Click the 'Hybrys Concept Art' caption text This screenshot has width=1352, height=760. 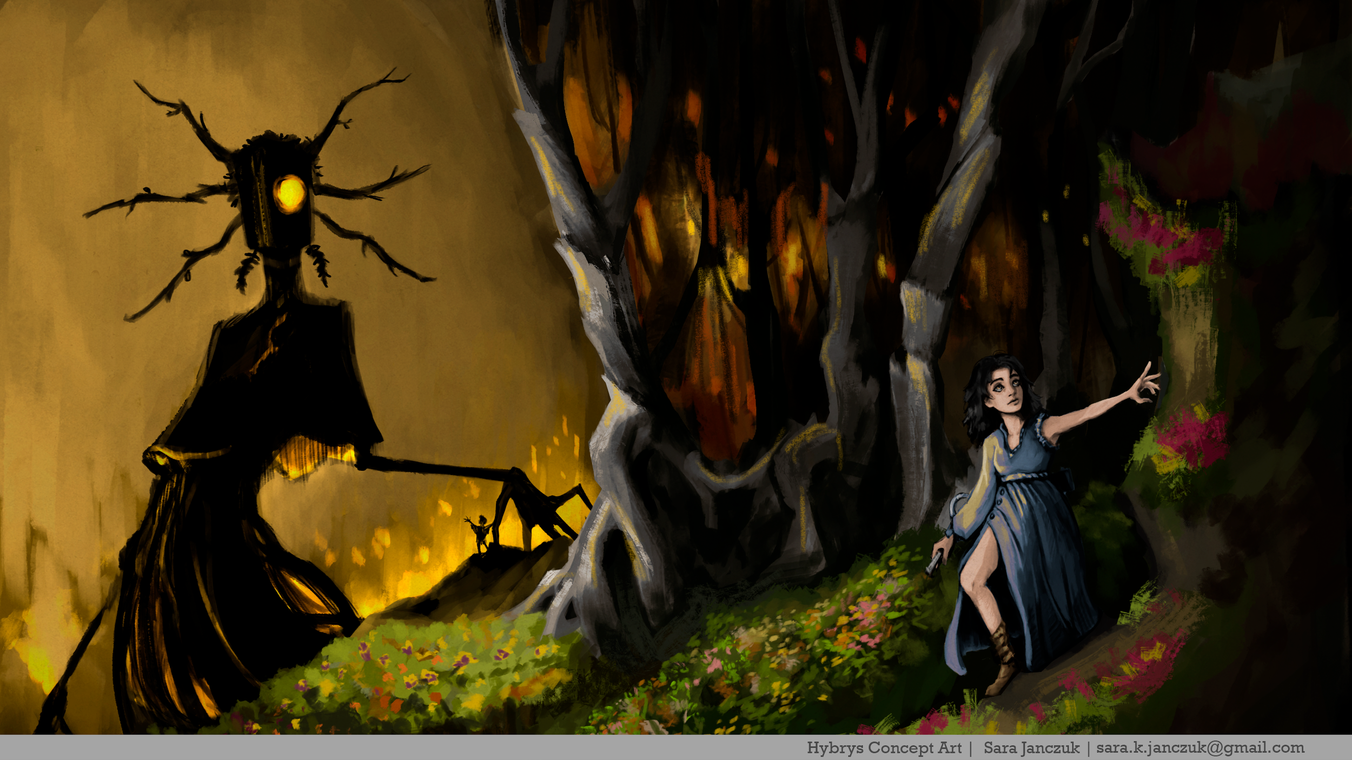884,748
